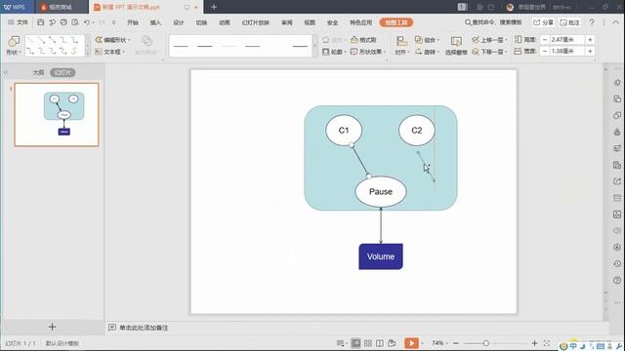
Task: Switch to normal view icon in status bar
Action: [355, 343]
